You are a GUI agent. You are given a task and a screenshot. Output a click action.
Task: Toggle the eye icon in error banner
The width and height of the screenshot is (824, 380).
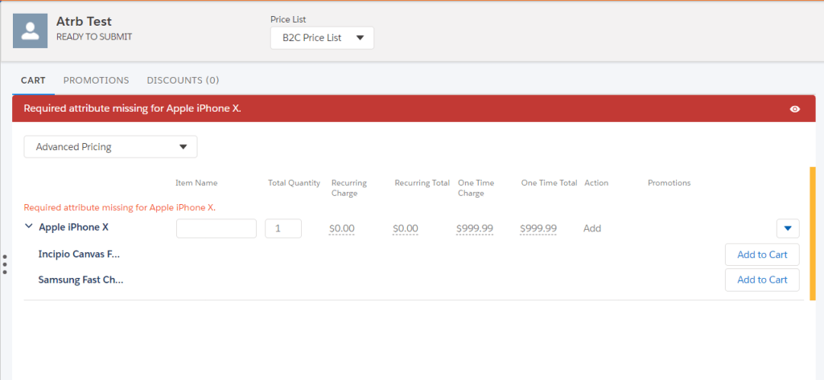795,109
